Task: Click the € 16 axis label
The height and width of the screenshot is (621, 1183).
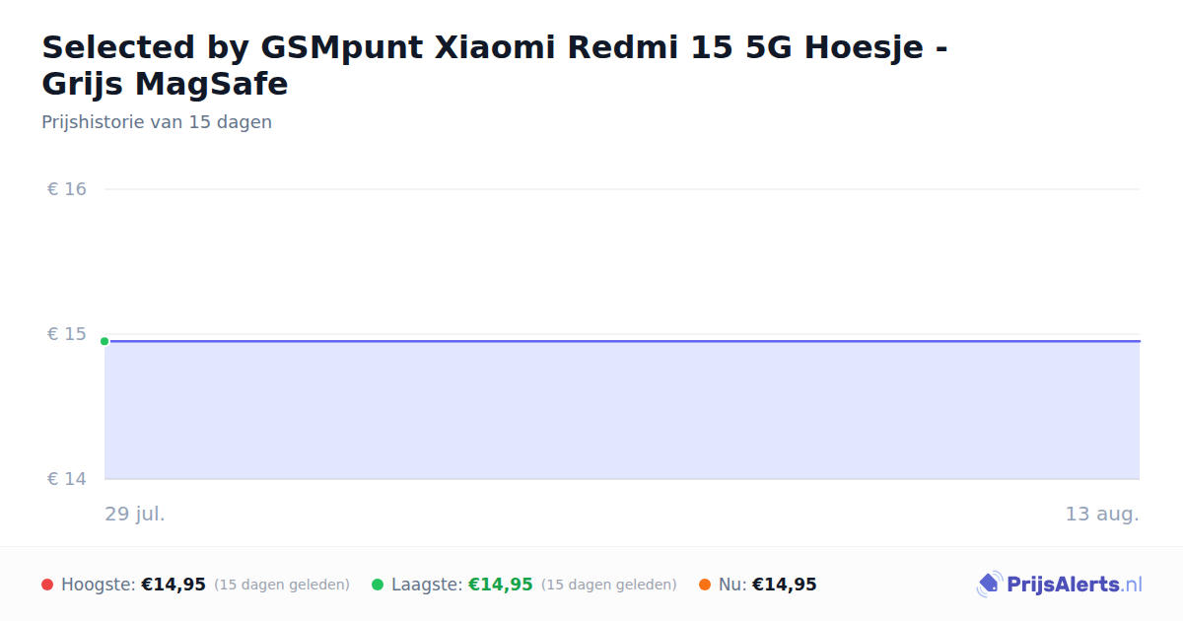Action: [x=67, y=189]
